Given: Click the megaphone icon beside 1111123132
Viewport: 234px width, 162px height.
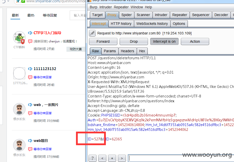Looking at the screenshot, I should [x=30, y=69].
